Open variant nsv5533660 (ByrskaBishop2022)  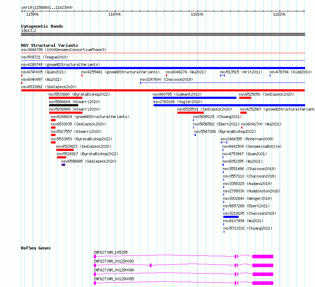click(79, 94)
